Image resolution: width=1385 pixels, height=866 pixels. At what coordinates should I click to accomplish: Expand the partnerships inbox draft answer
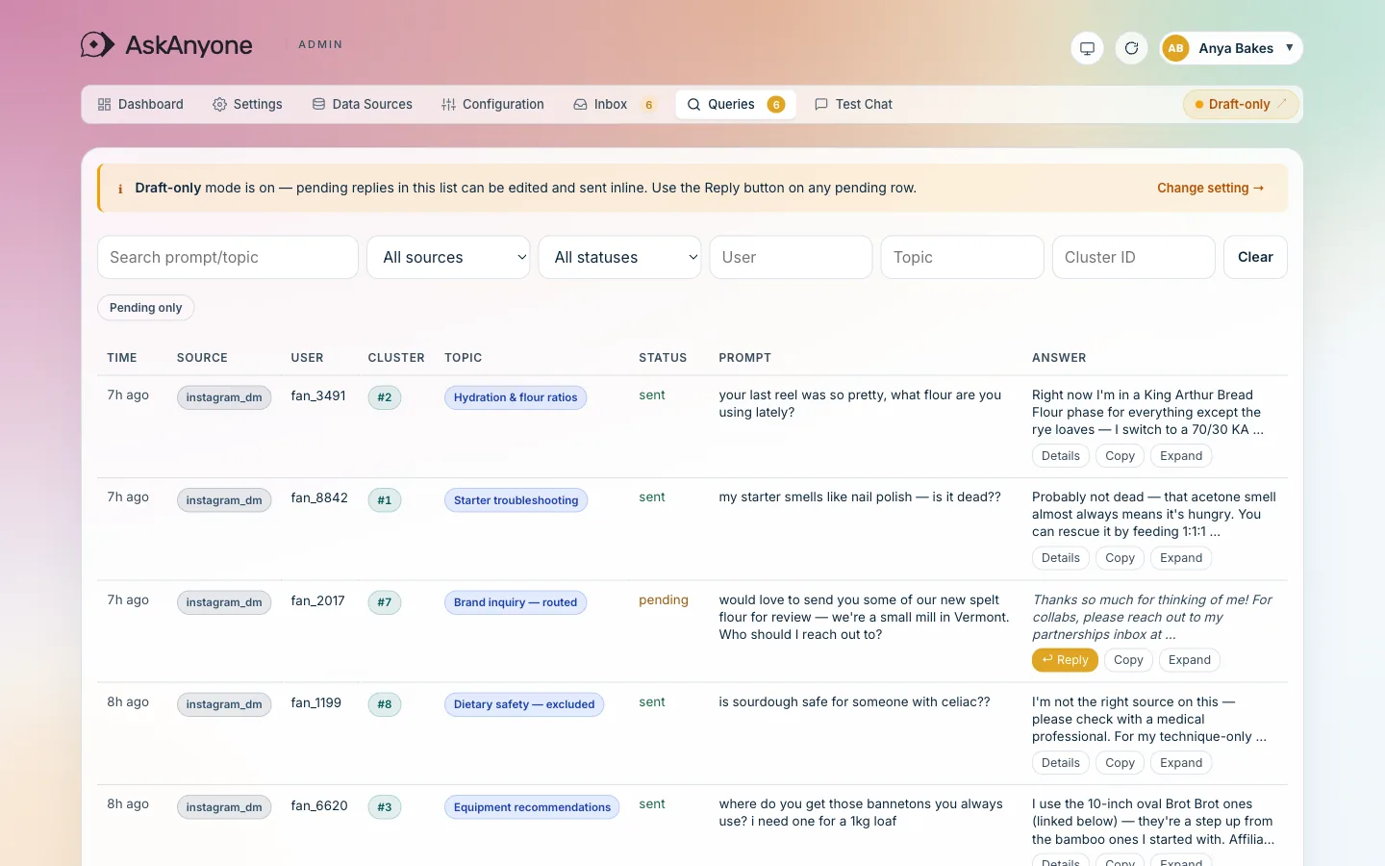[1190, 660]
